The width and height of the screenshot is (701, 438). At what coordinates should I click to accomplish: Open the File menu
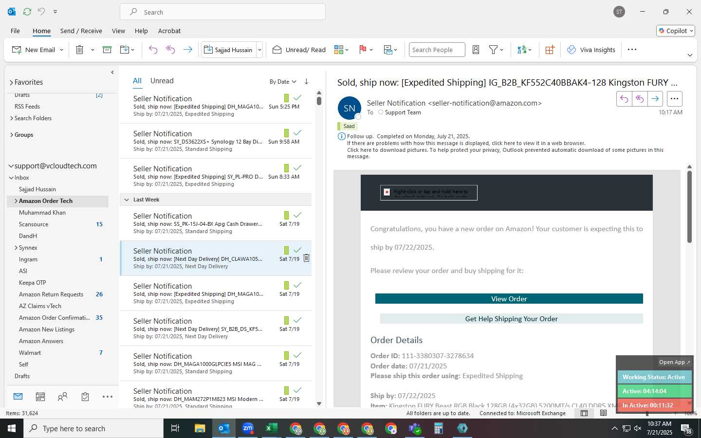point(16,31)
